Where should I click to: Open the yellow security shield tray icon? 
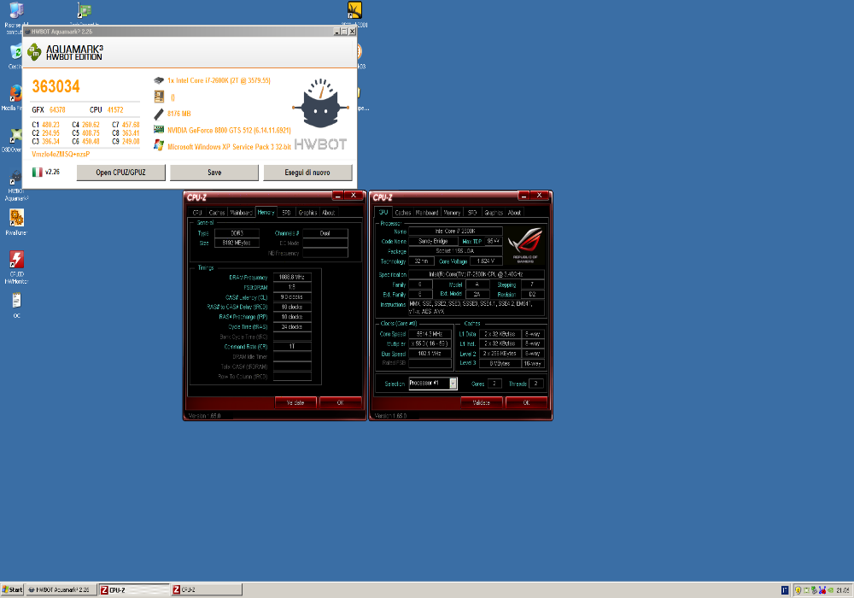[x=798, y=589]
